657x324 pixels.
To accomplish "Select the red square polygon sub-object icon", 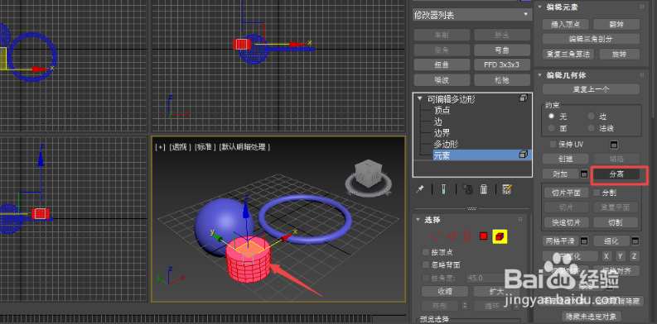I will coord(483,236).
